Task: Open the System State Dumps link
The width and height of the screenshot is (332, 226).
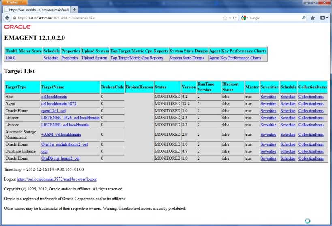Action: coord(187,58)
